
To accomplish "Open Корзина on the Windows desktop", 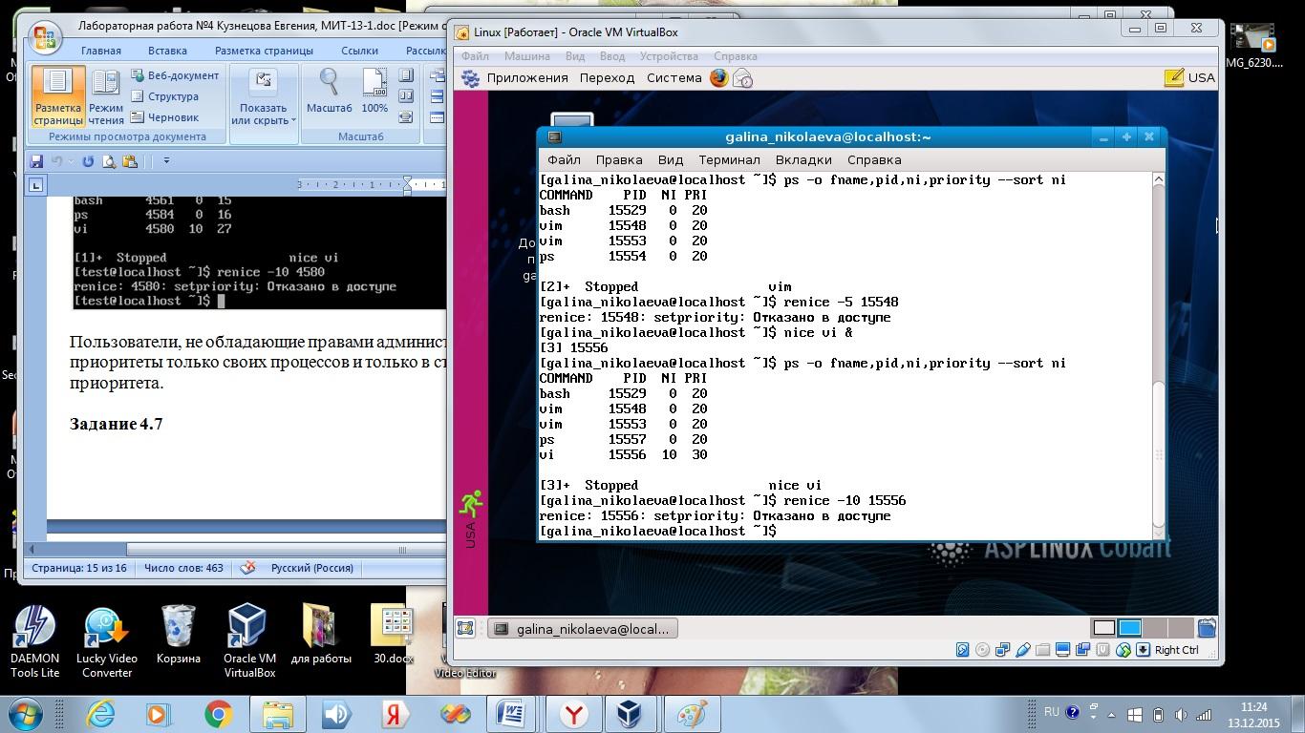I will [179, 635].
